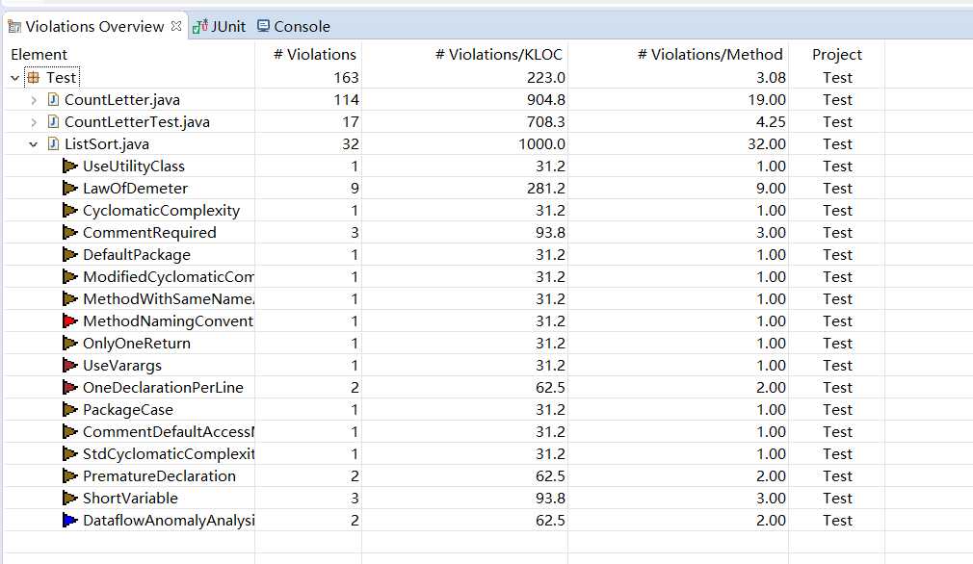Click the 904.8 violations per KLOC value

point(546,100)
